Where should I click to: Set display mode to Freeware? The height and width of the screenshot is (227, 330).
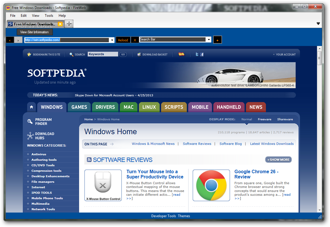pyautogui.click(x=264, y=119)
